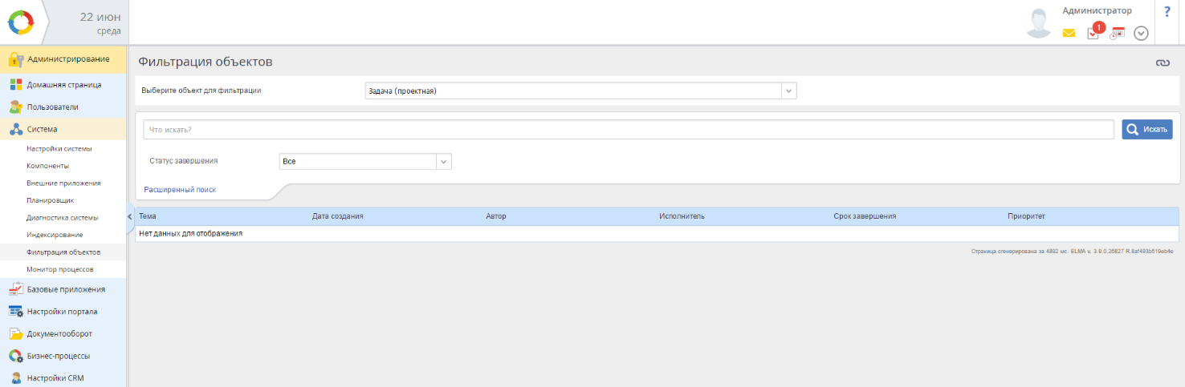This screenshot has width=1185, height=387.
Task: Sort table by 'Дата создания' column header
Action: point(337,216)
